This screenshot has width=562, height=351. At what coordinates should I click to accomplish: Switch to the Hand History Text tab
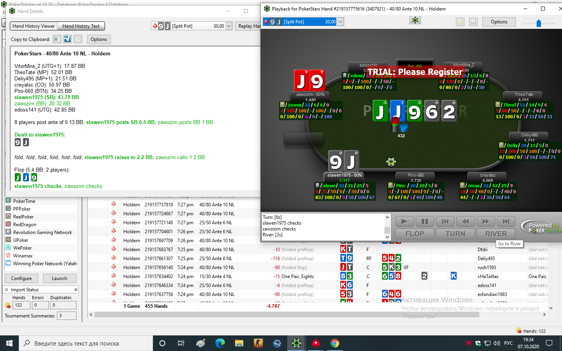[x=81, y=26]
